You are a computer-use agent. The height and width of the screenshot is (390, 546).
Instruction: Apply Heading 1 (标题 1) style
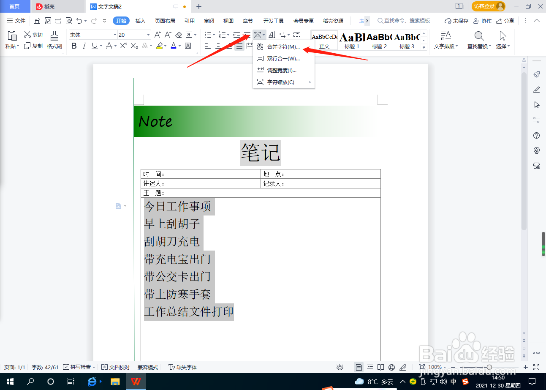click(352, 41)
